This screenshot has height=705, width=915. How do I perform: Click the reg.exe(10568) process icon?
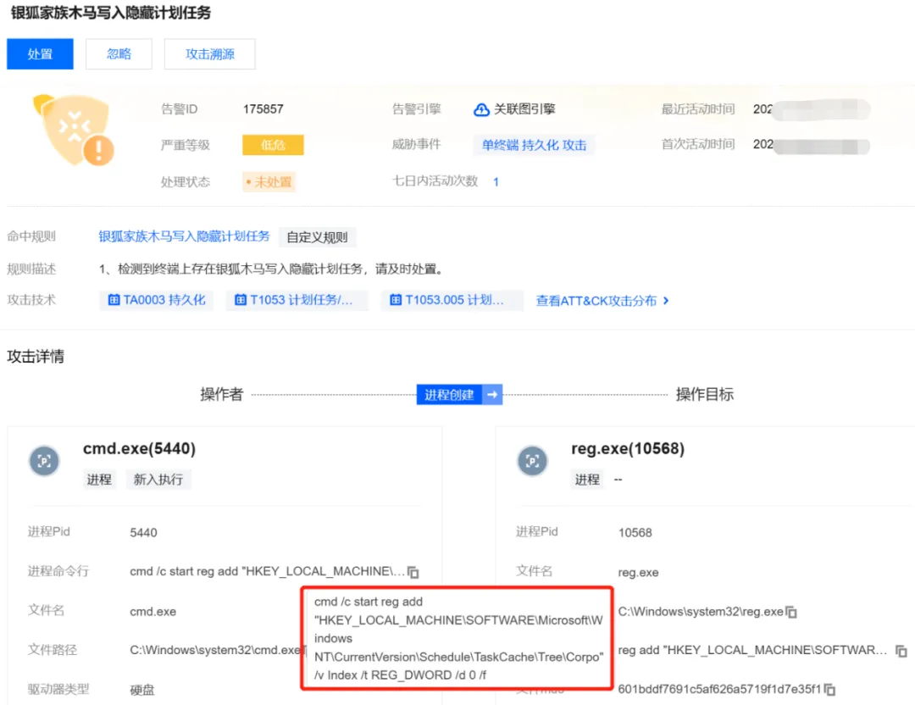tap(532, 460)
